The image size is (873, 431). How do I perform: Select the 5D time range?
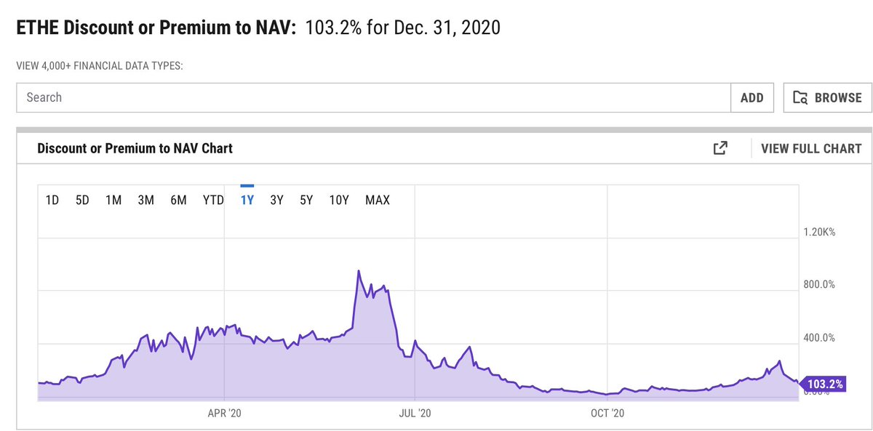[82, 199]
